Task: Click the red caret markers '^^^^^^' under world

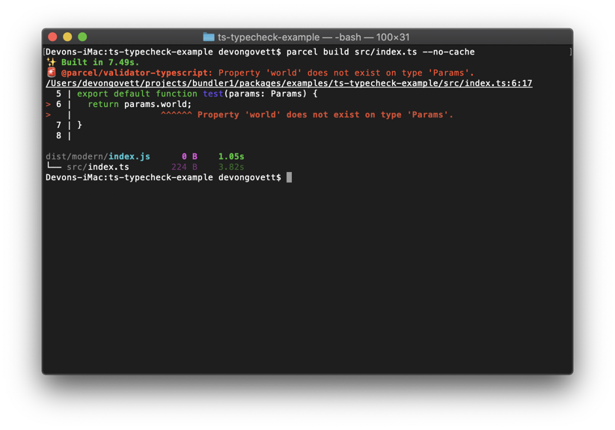Action: click(x=176, y=114)
